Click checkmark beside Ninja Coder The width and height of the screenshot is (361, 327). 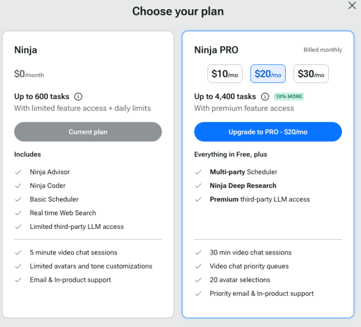(18, 186)
